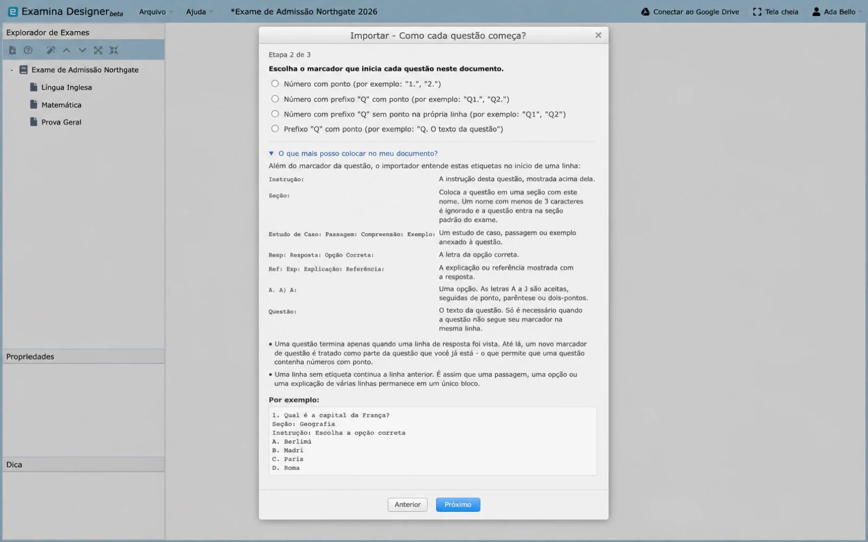The width and height of the screenshot is (868, 542).
Task: Click the collapse all icon in explorer toolbar
Action: [x=114, y=50]
